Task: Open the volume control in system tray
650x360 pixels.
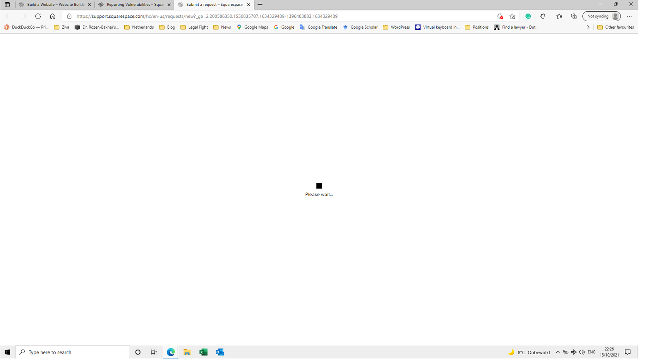Action: (x=581, y=352)
